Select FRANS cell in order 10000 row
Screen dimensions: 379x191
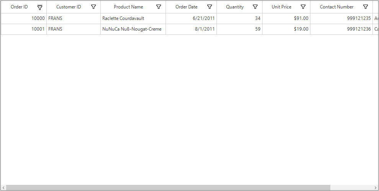74,18
